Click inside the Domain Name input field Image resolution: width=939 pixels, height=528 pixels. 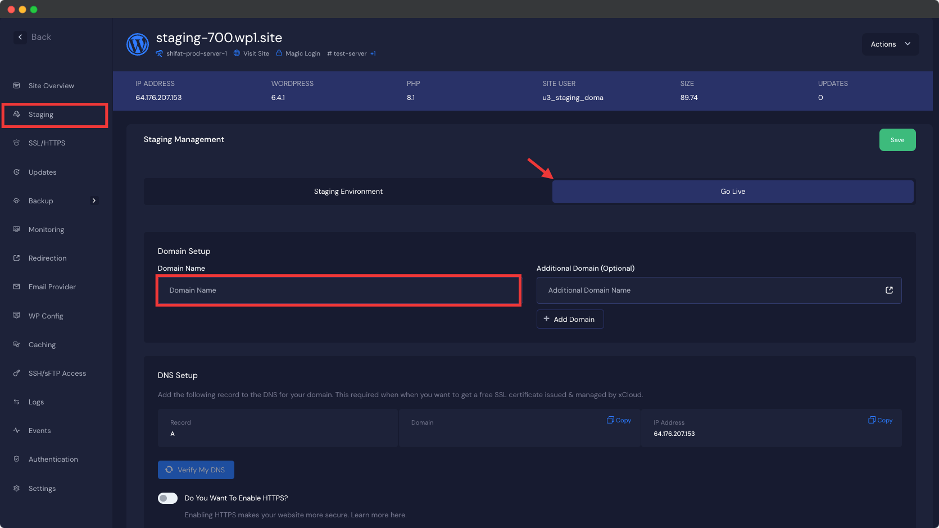coord(338,290)
